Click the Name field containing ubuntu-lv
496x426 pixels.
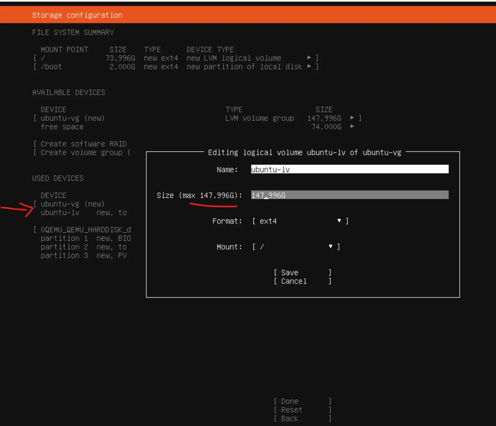(349, 169)
